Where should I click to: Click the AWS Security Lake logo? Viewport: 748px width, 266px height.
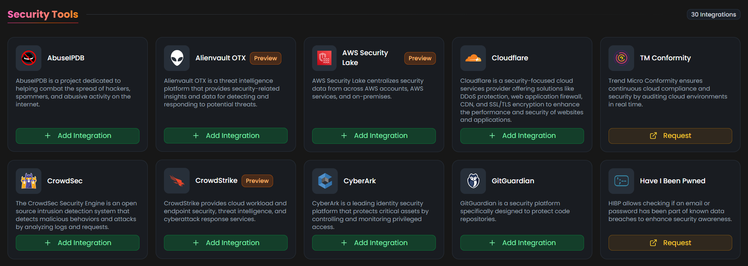(x=325, y=58)
